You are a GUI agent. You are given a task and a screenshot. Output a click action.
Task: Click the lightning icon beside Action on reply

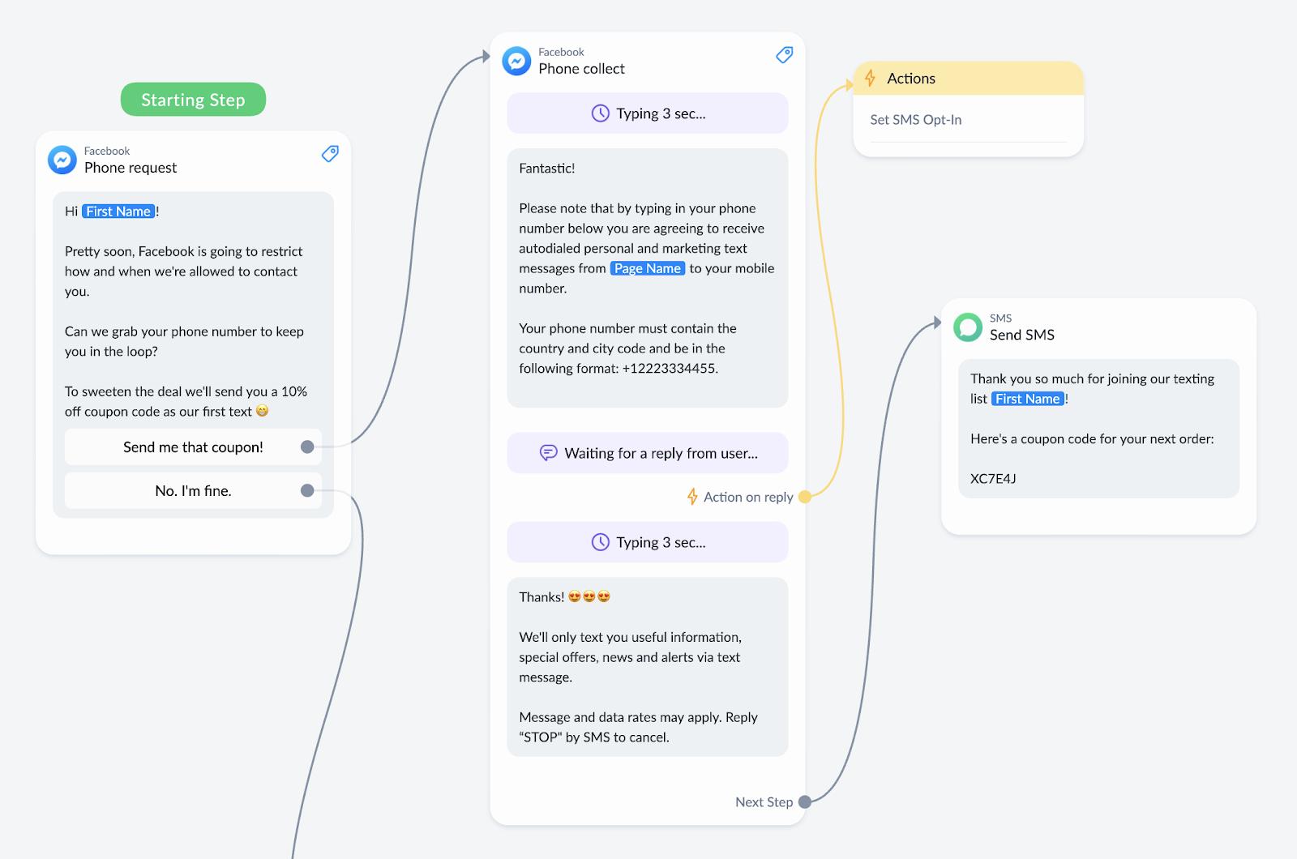[x=692, y=497]
